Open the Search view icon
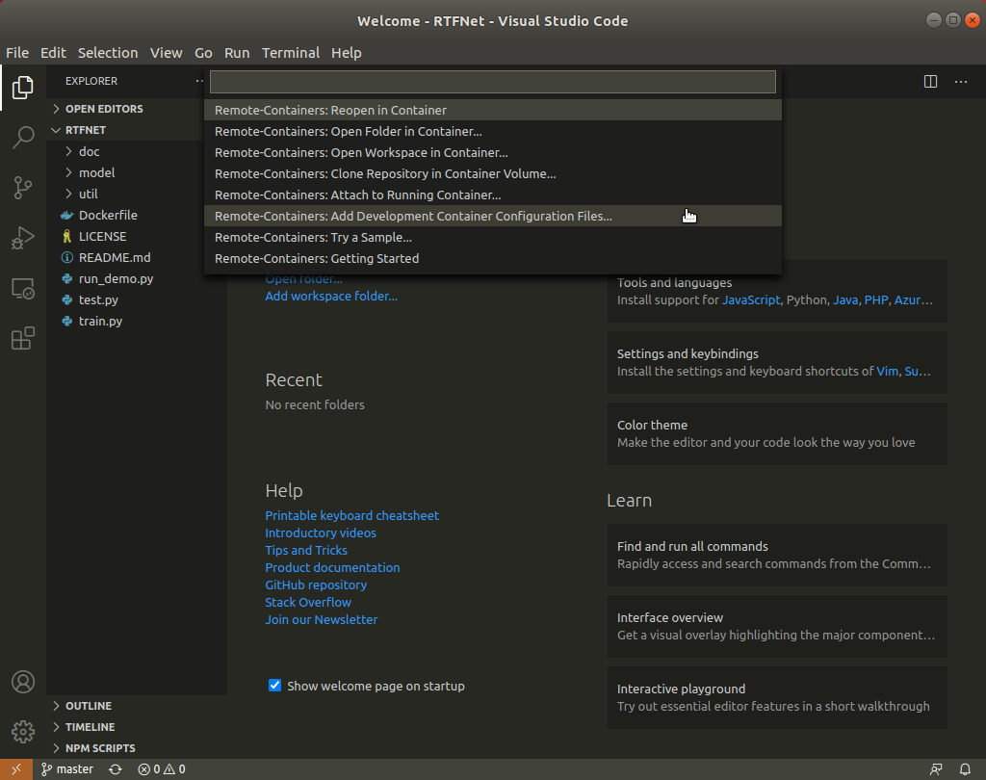The image size is (986, 780). click(23, 137)
